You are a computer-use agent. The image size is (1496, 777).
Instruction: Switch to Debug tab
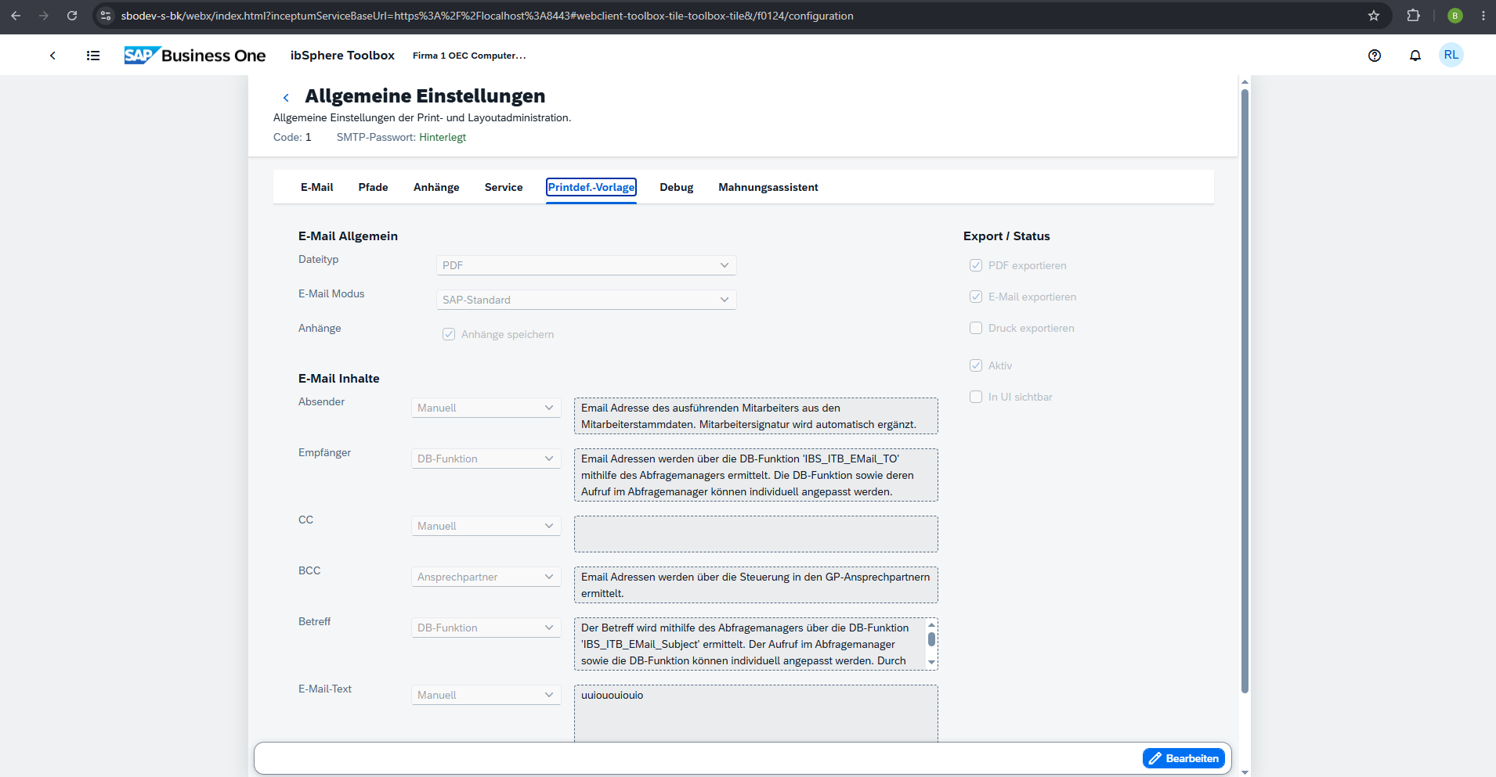(677, 187)
